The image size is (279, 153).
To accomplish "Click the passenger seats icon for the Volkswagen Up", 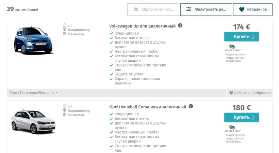I will point(64,25).
